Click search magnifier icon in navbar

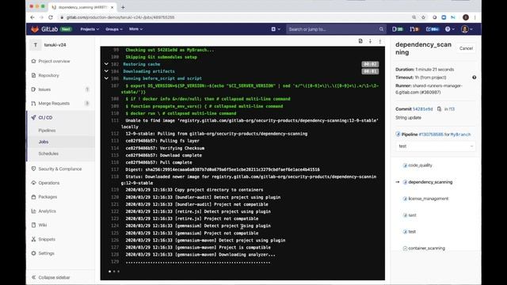[381, 29]
